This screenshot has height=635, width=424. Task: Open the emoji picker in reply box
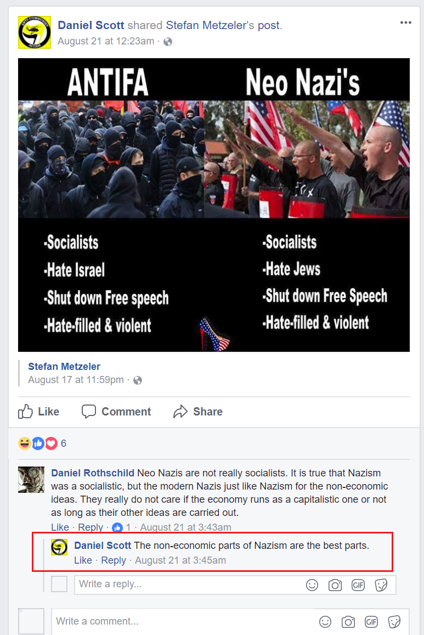pyautogui.click(x=312, y=585)
